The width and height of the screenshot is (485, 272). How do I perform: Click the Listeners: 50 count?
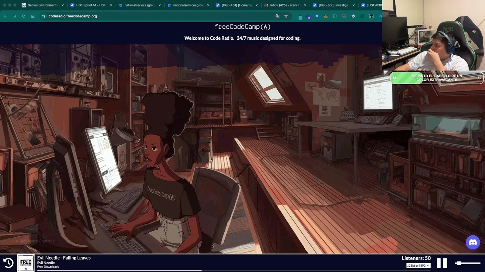[x=416, y=258]
